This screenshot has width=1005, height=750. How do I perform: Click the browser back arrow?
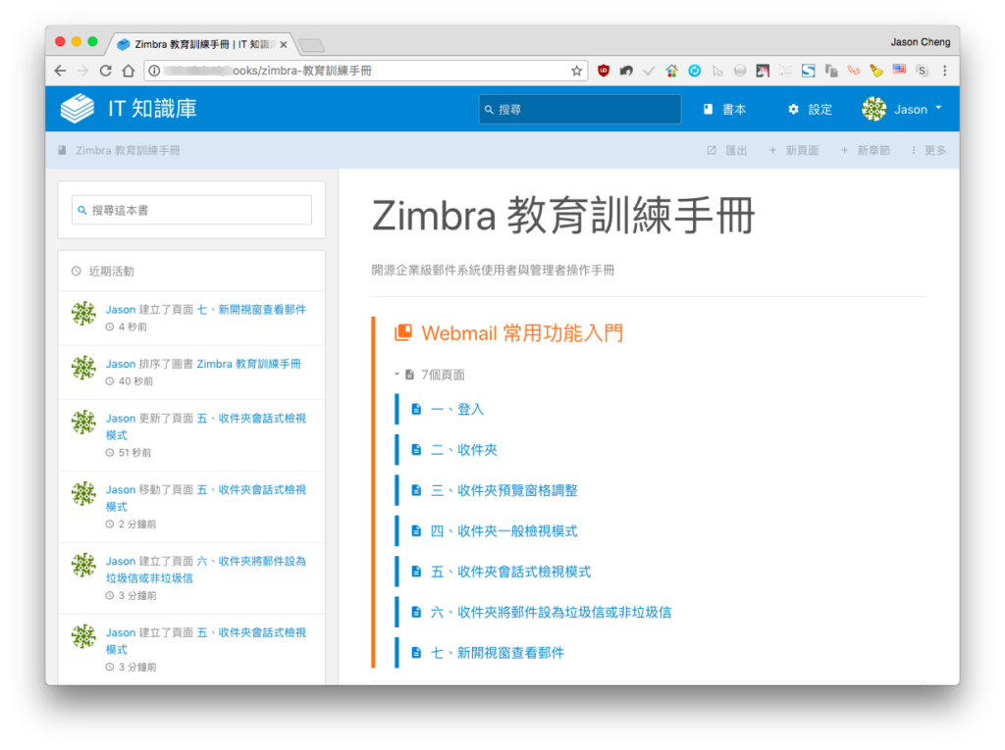60,71
